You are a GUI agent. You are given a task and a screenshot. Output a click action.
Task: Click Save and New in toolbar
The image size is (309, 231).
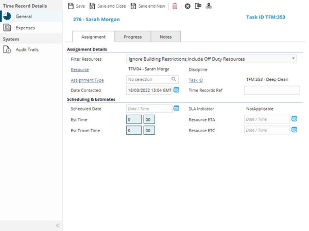point(148,6)
